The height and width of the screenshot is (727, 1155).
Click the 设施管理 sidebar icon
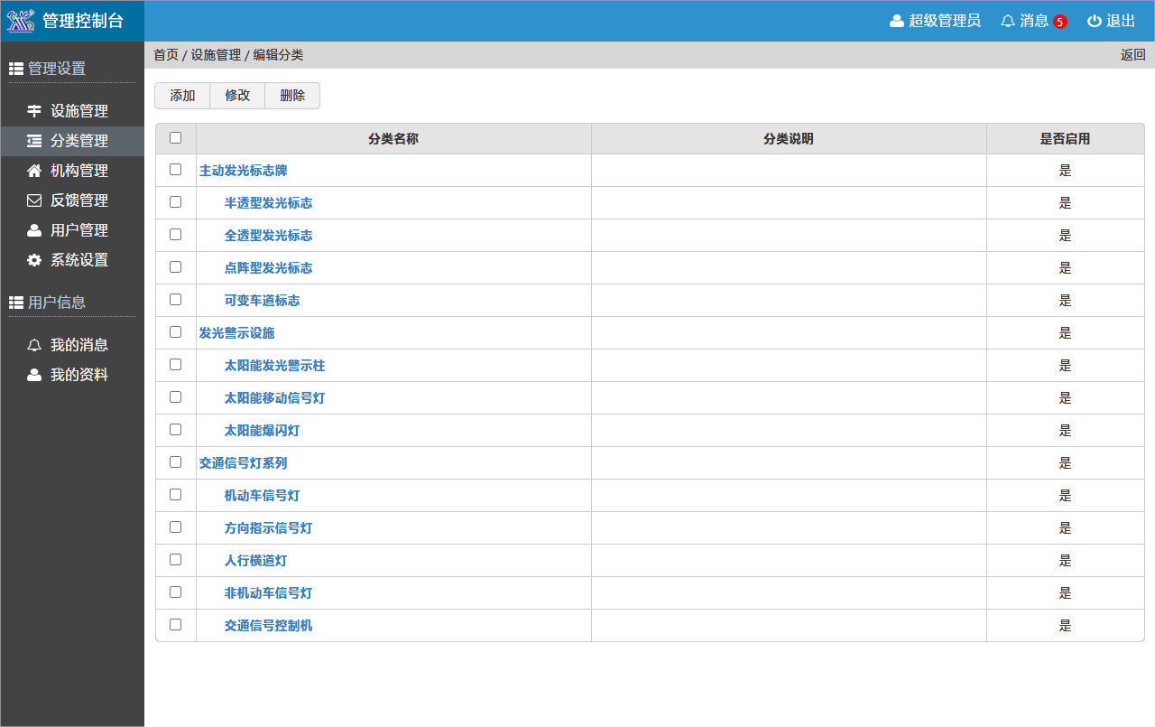pyautogui.click(x=34, y=111)
